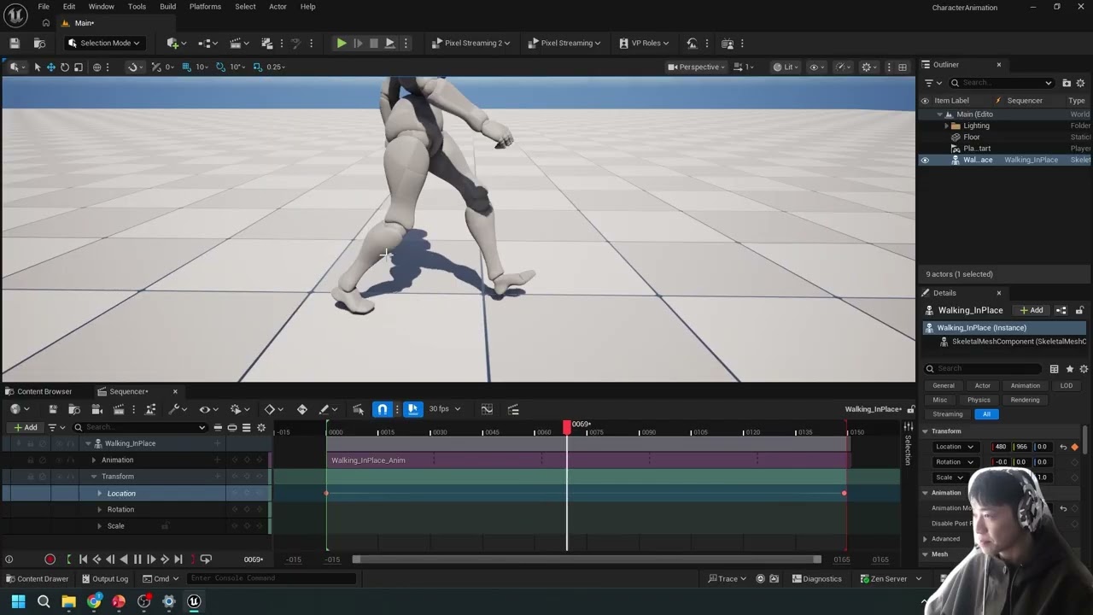Open Diagnostics in the status bar
Viewport: 1093px width, 615px height.
(816, 579)
